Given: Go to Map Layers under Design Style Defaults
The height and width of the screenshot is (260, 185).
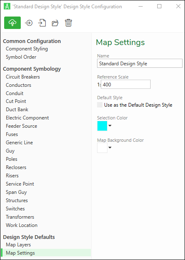Looking at the screenshot, I should coord(18,245).
